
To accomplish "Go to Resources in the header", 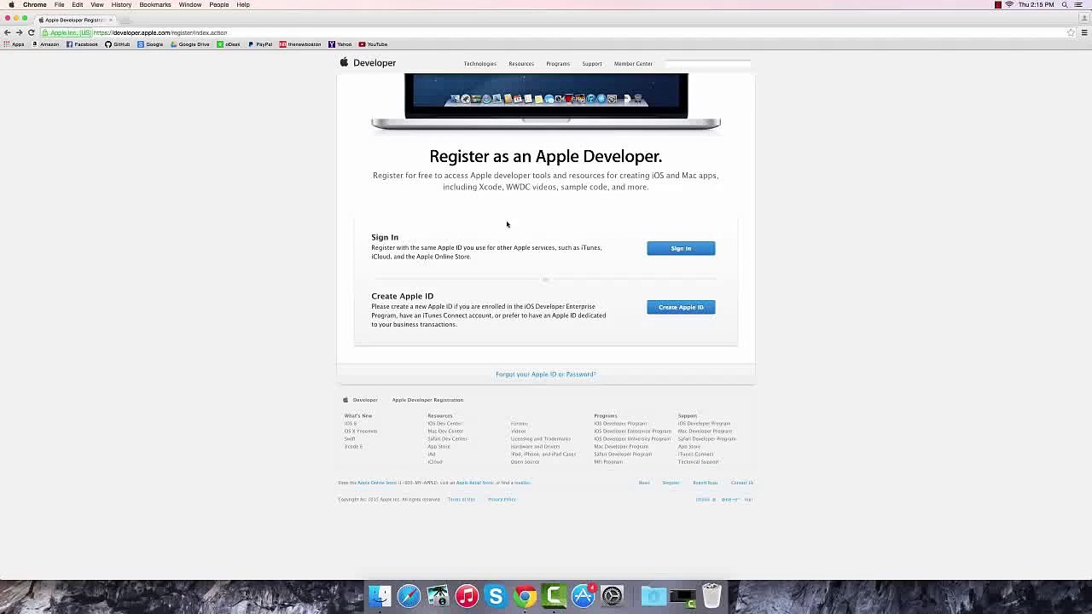I will pyautogui.click(x=521, y=64).
